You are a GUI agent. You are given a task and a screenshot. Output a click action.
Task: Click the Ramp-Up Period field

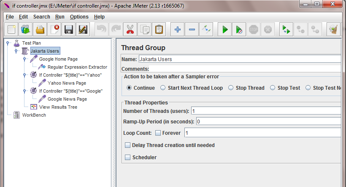coord(269,121)
